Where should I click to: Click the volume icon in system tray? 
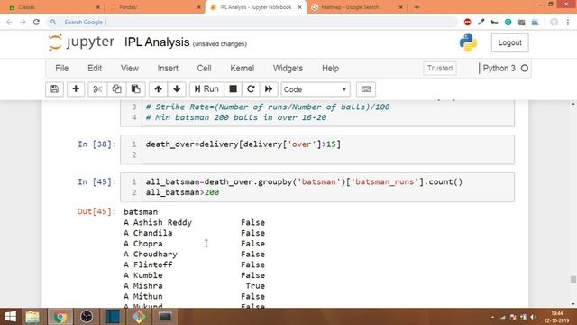[x=533, y=317]
